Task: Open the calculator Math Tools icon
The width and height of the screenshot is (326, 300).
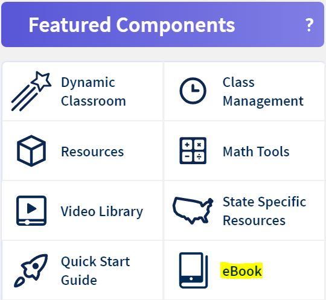Action: (x=193, y=150)
